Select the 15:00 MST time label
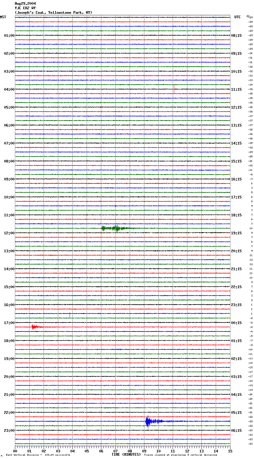Viewport: 254px width, 459px height. [x=9, y=287]
